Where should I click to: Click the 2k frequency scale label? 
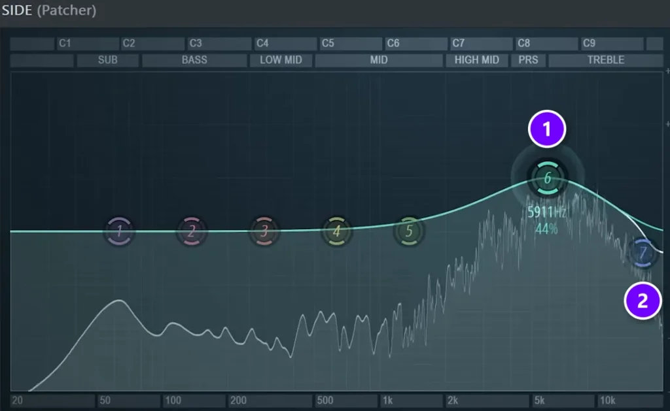point(453,401)
